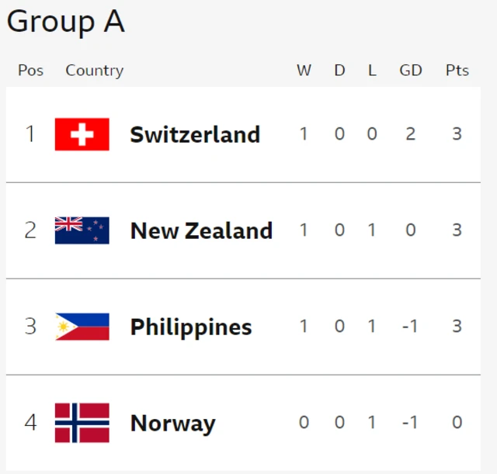Click the GD column header
Image resolution: width=497 pixels, height=474 pixels.
(411, 71)
